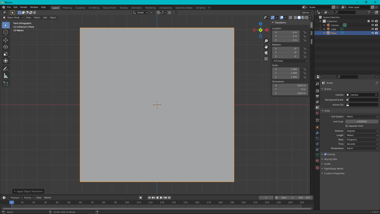Click the blue Z axis gizmo ball
The width and height of the screenshot is (380, 214).
click(260, 24)
